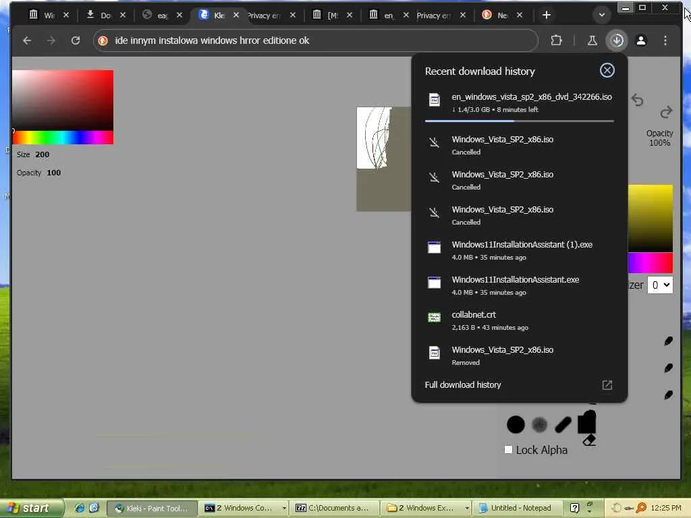Open a new browser tab
The image size is (691, 518).
(x=546, y=15)
